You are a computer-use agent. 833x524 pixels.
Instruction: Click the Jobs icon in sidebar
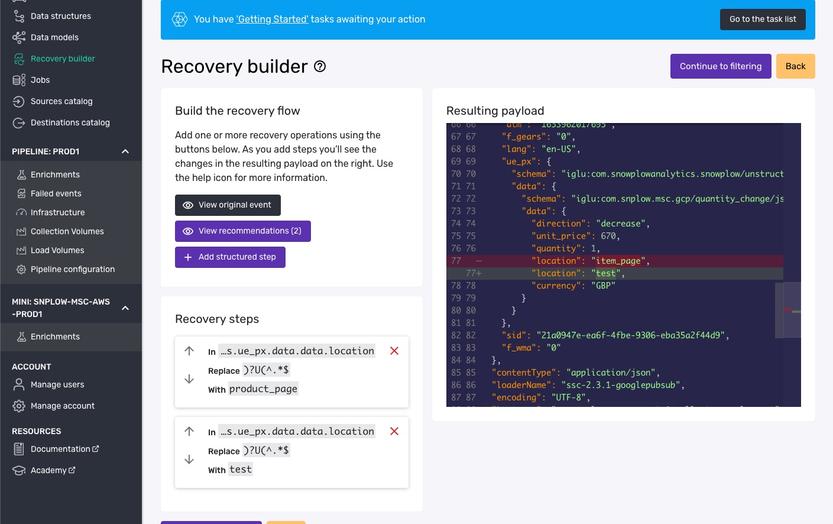click(x=19, y=80)
